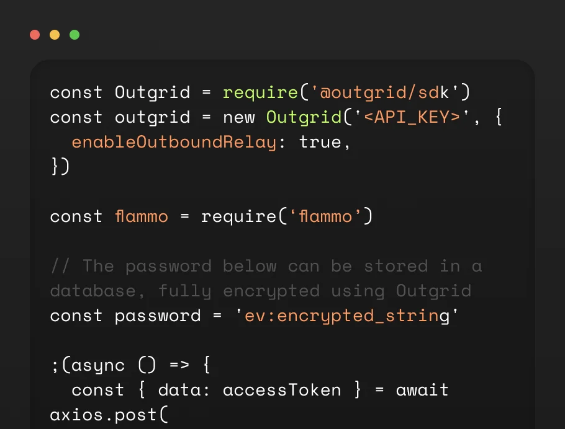Click the orange flammo variable name

coord(142,216)
